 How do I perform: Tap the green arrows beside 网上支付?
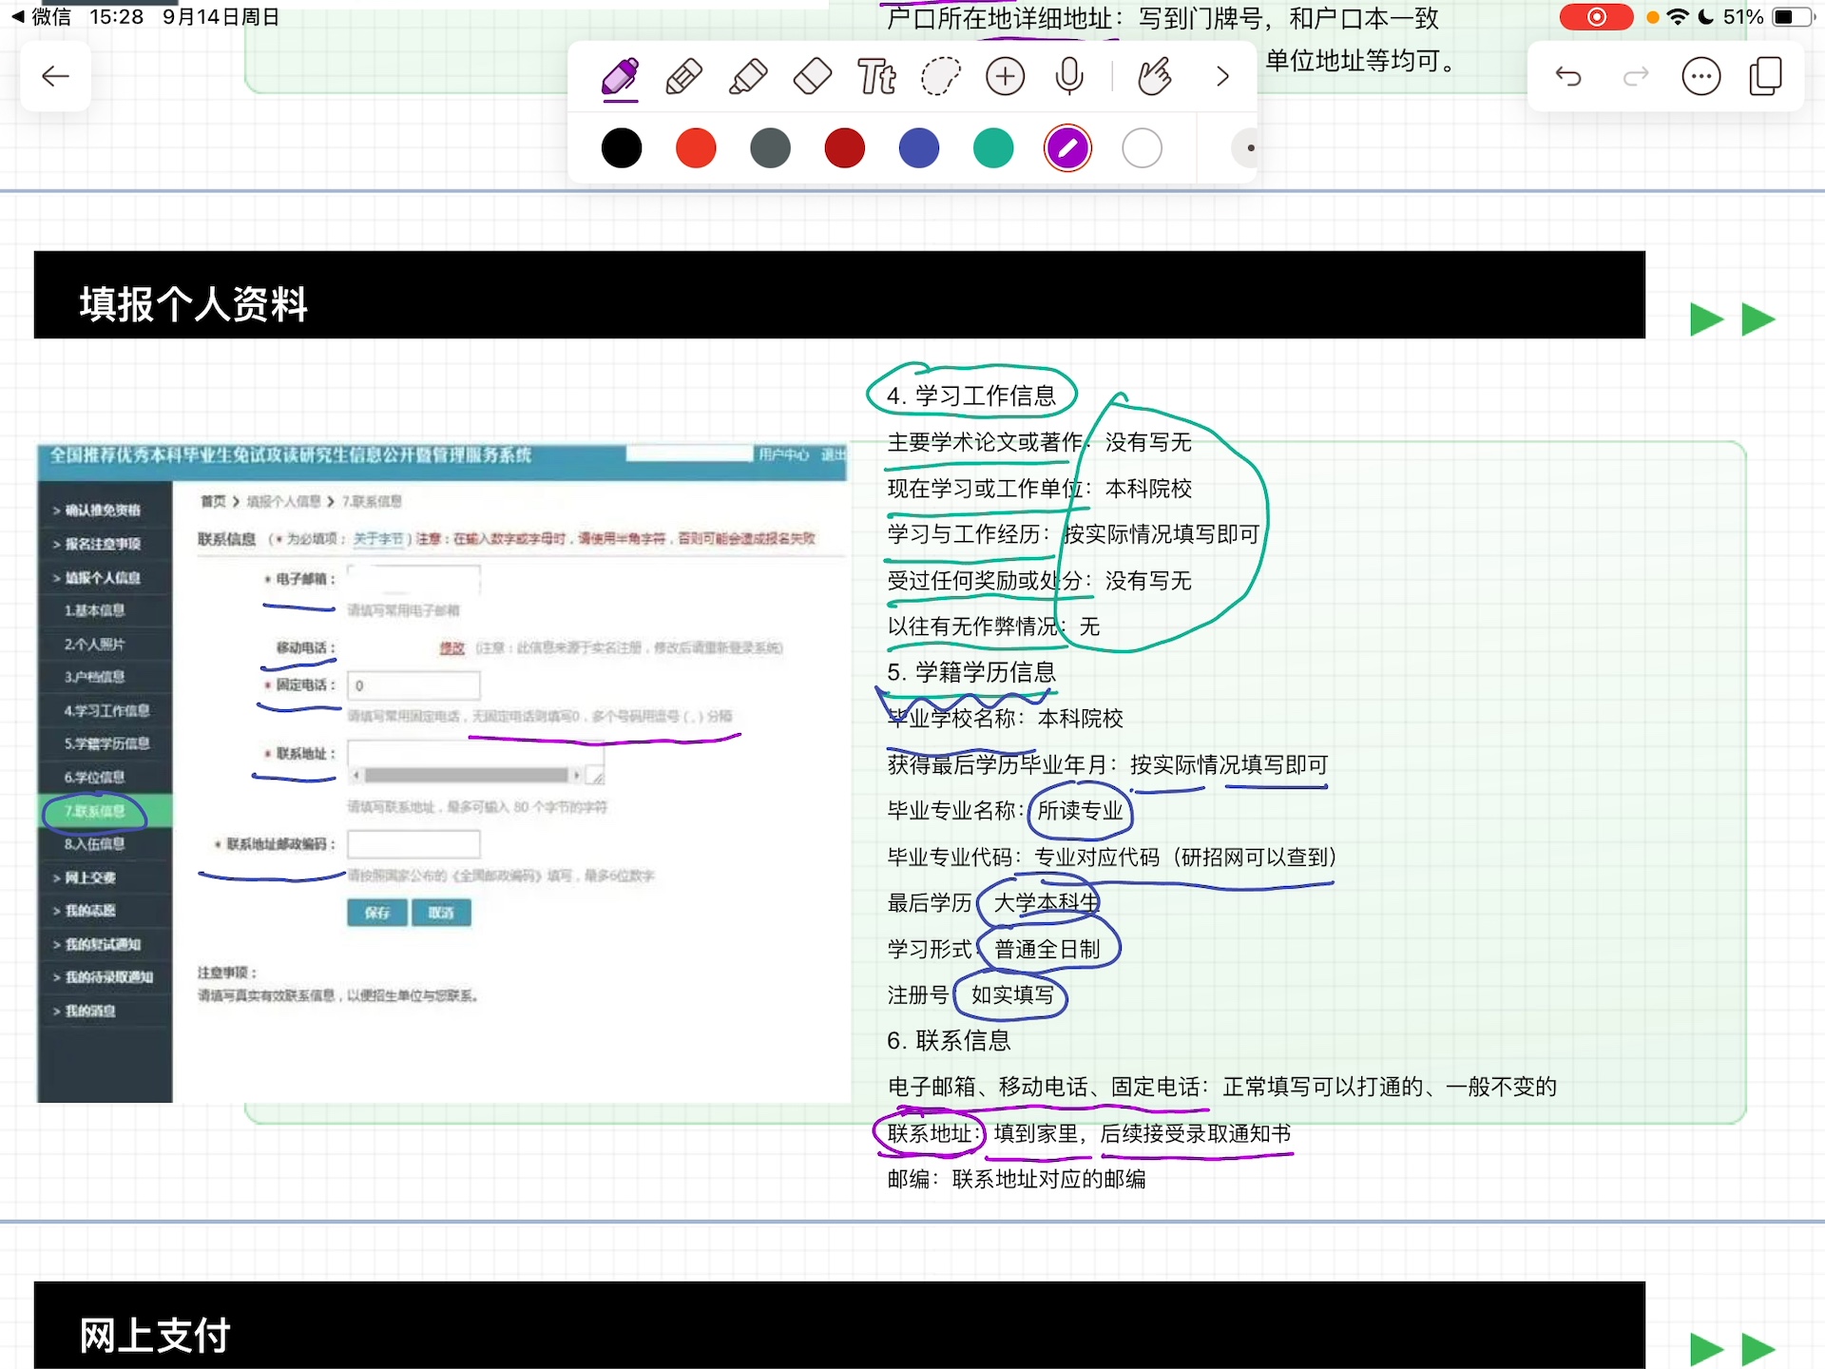1733,1349
